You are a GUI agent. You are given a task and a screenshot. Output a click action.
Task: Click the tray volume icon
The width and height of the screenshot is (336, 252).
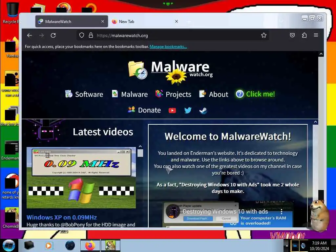tap(303, 245)
